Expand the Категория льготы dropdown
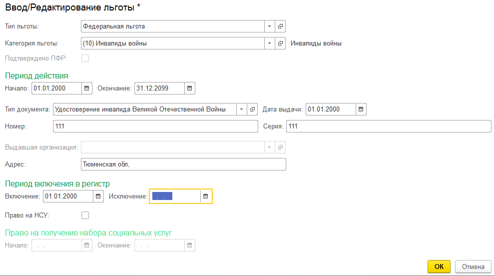Screen dimensions: 494x276 [x=270, y=43]
